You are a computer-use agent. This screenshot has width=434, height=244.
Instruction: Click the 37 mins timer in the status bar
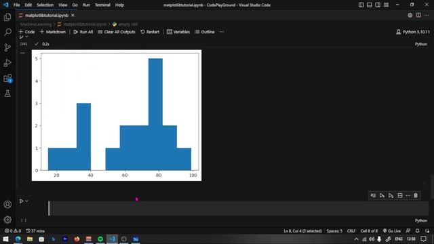coord(35,230)
